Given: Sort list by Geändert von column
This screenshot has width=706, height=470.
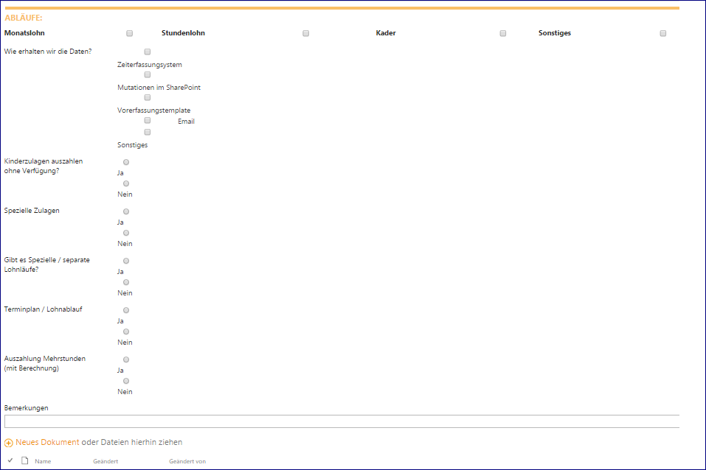Looking at the screenshot, I should [187, 462].
